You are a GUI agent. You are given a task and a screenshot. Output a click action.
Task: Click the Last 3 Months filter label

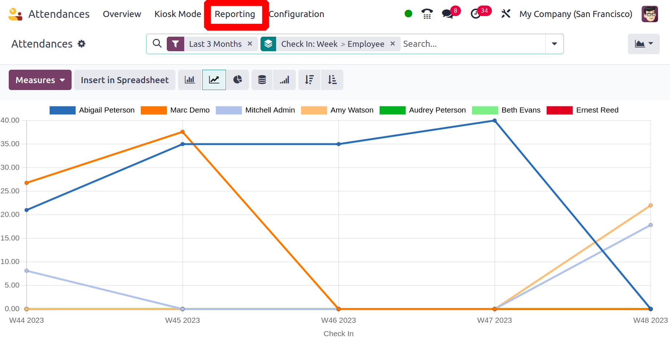click(215, 44)
